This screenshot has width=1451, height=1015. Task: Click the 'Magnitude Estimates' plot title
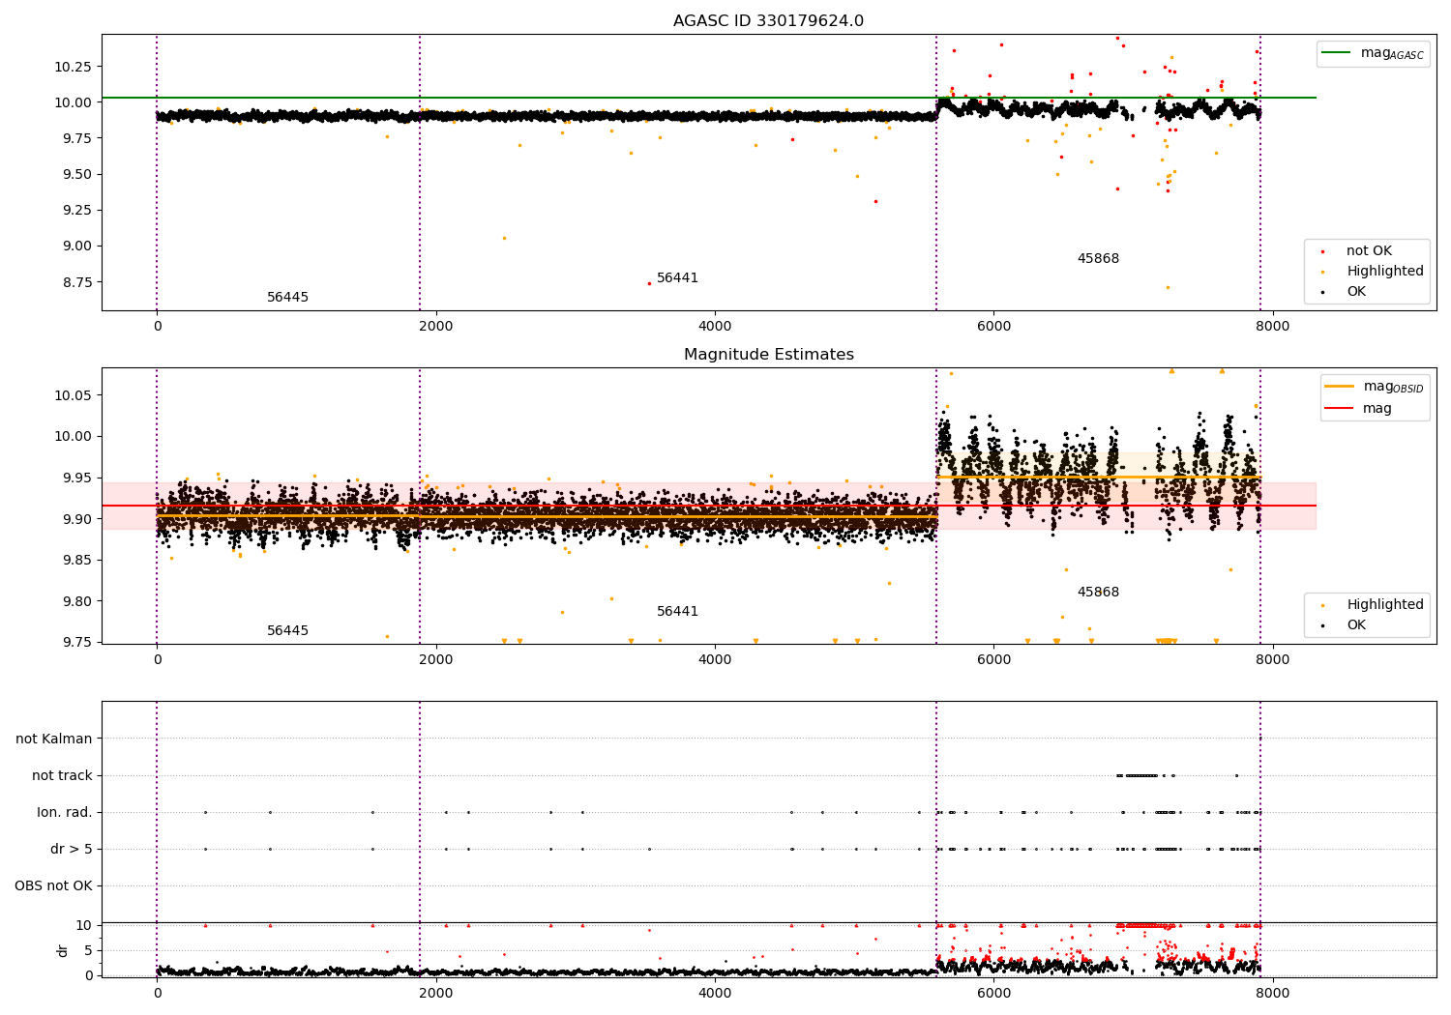[768, 355]
